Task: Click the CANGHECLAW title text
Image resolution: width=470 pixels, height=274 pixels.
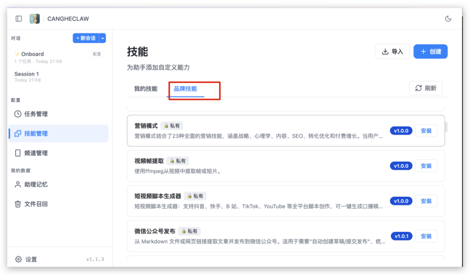Action: 68,19
